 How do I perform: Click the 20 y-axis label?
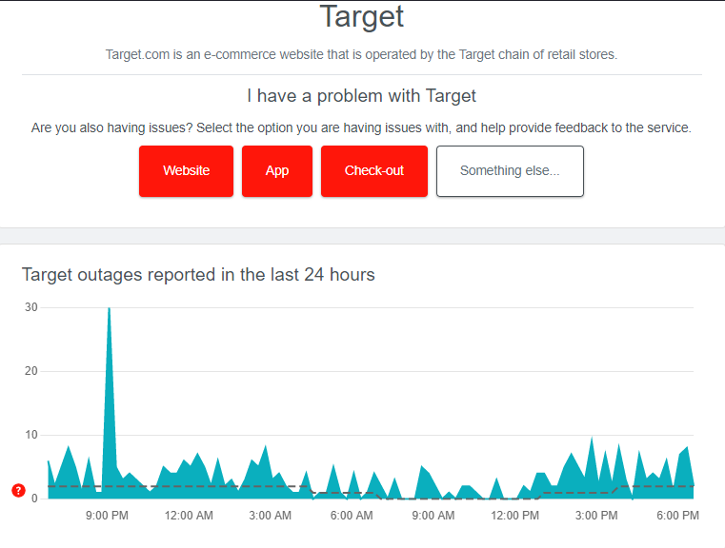[31, 371]
